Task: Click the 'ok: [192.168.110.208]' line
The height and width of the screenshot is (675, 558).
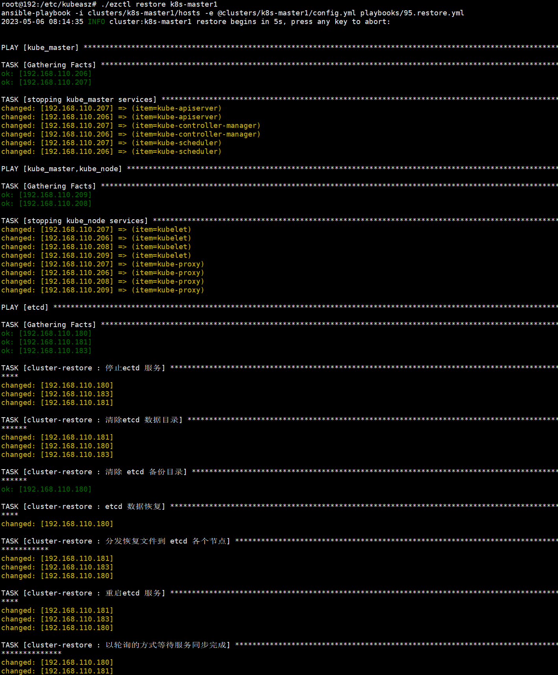Action: (x=46, y=203)
